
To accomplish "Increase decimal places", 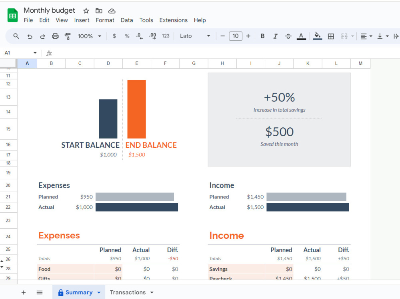I will pyautogui.click(x=152, y=36).
